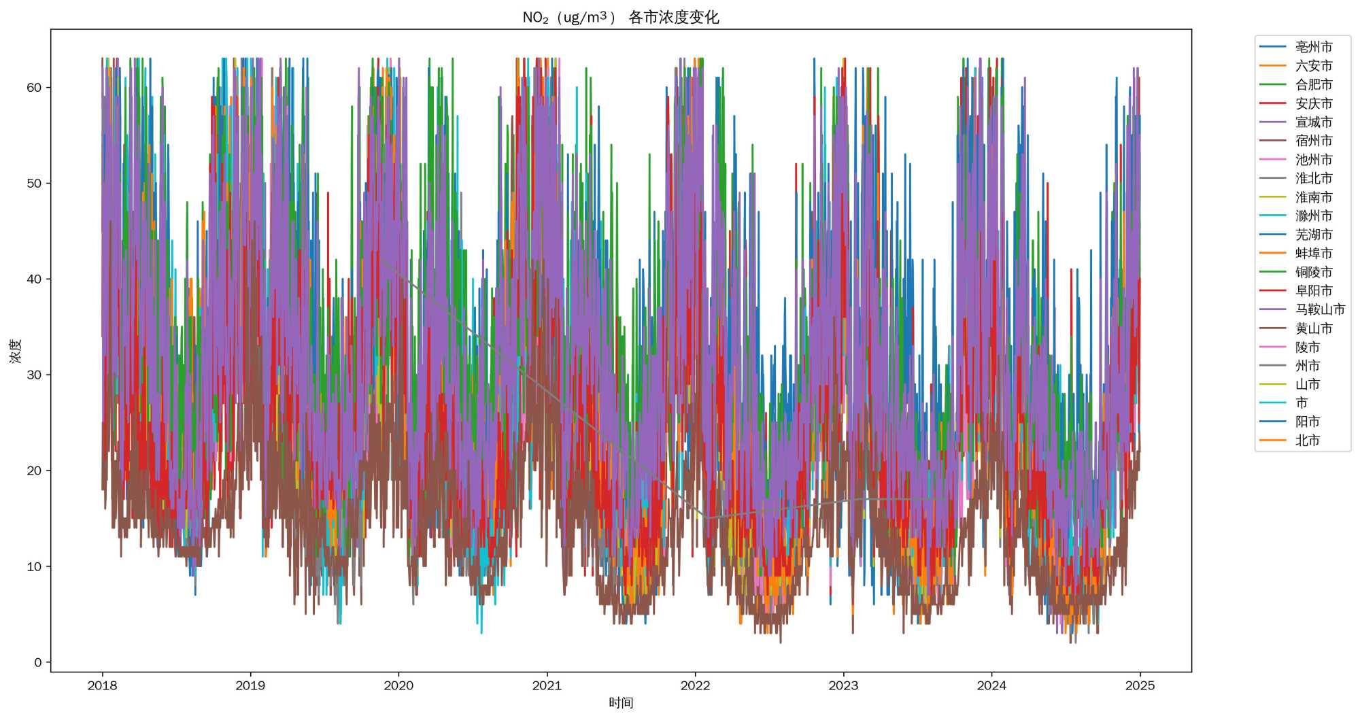The height and width of the screenshot is (718, 1360).
Task: Select 淮南市 in the legend
Action: click(1313, 197)
